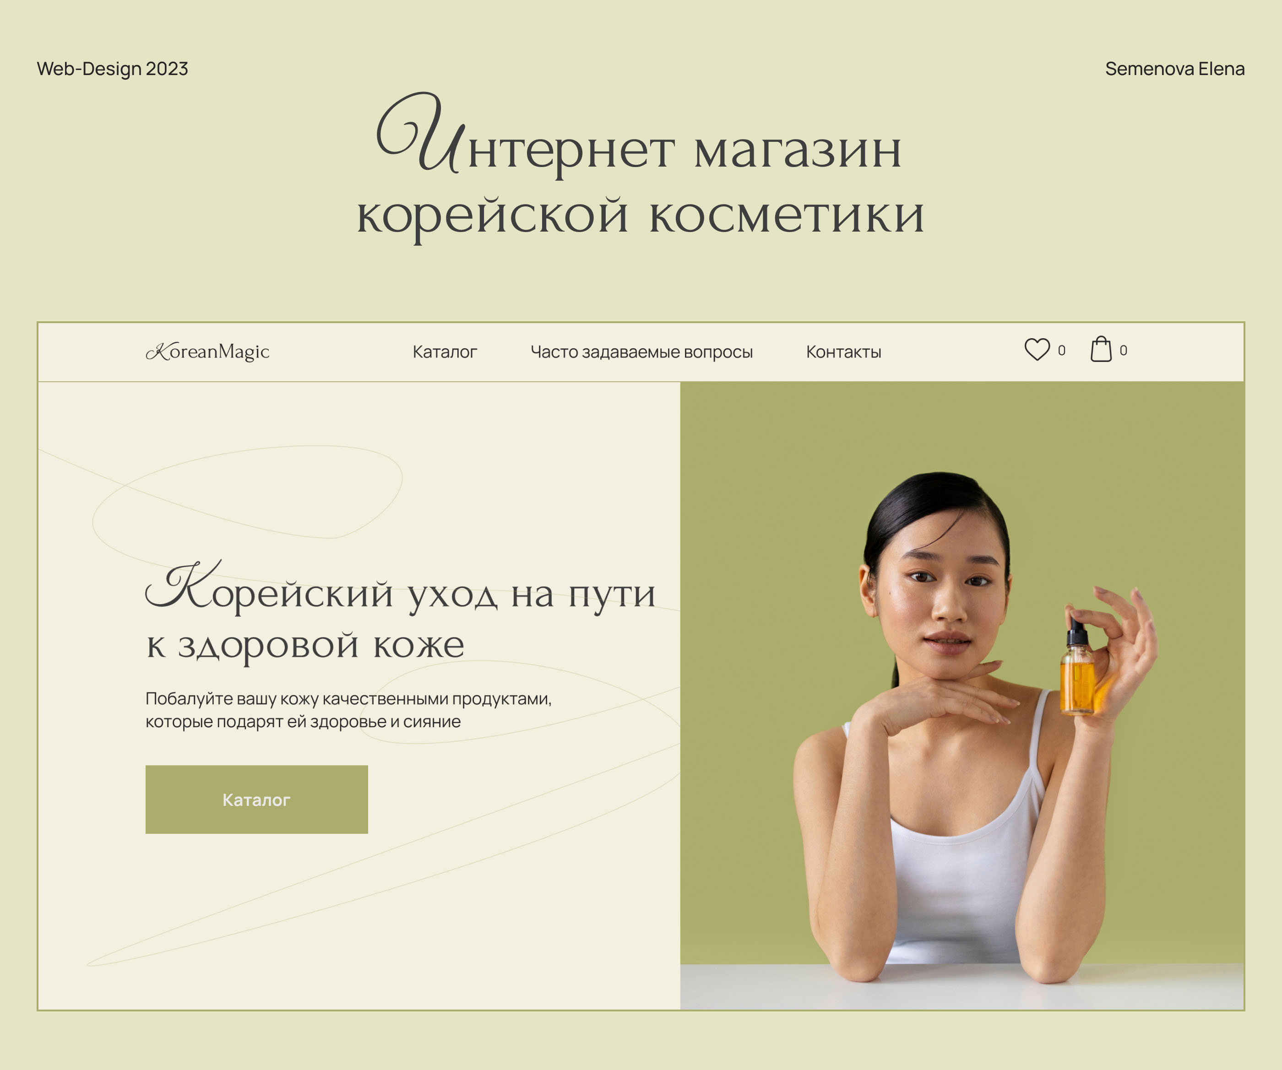Screen dimensions: 1282x1070
Task: Go to Контакты in navigation
Action: point(844,352)
